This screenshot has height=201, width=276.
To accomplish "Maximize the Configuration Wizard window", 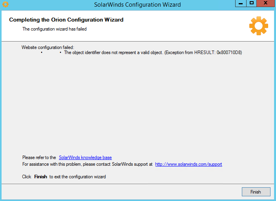I will point(252,4).
